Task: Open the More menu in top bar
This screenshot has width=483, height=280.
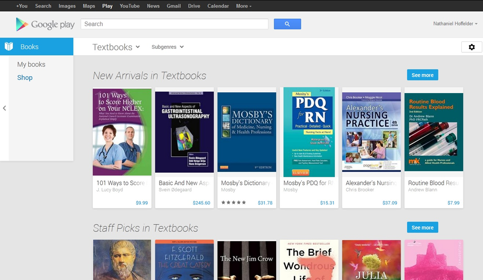Action: click(x=244, y=6)
